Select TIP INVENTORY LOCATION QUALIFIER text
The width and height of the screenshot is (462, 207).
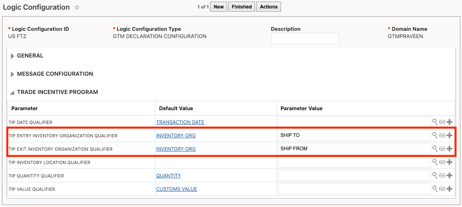(49, 162)
